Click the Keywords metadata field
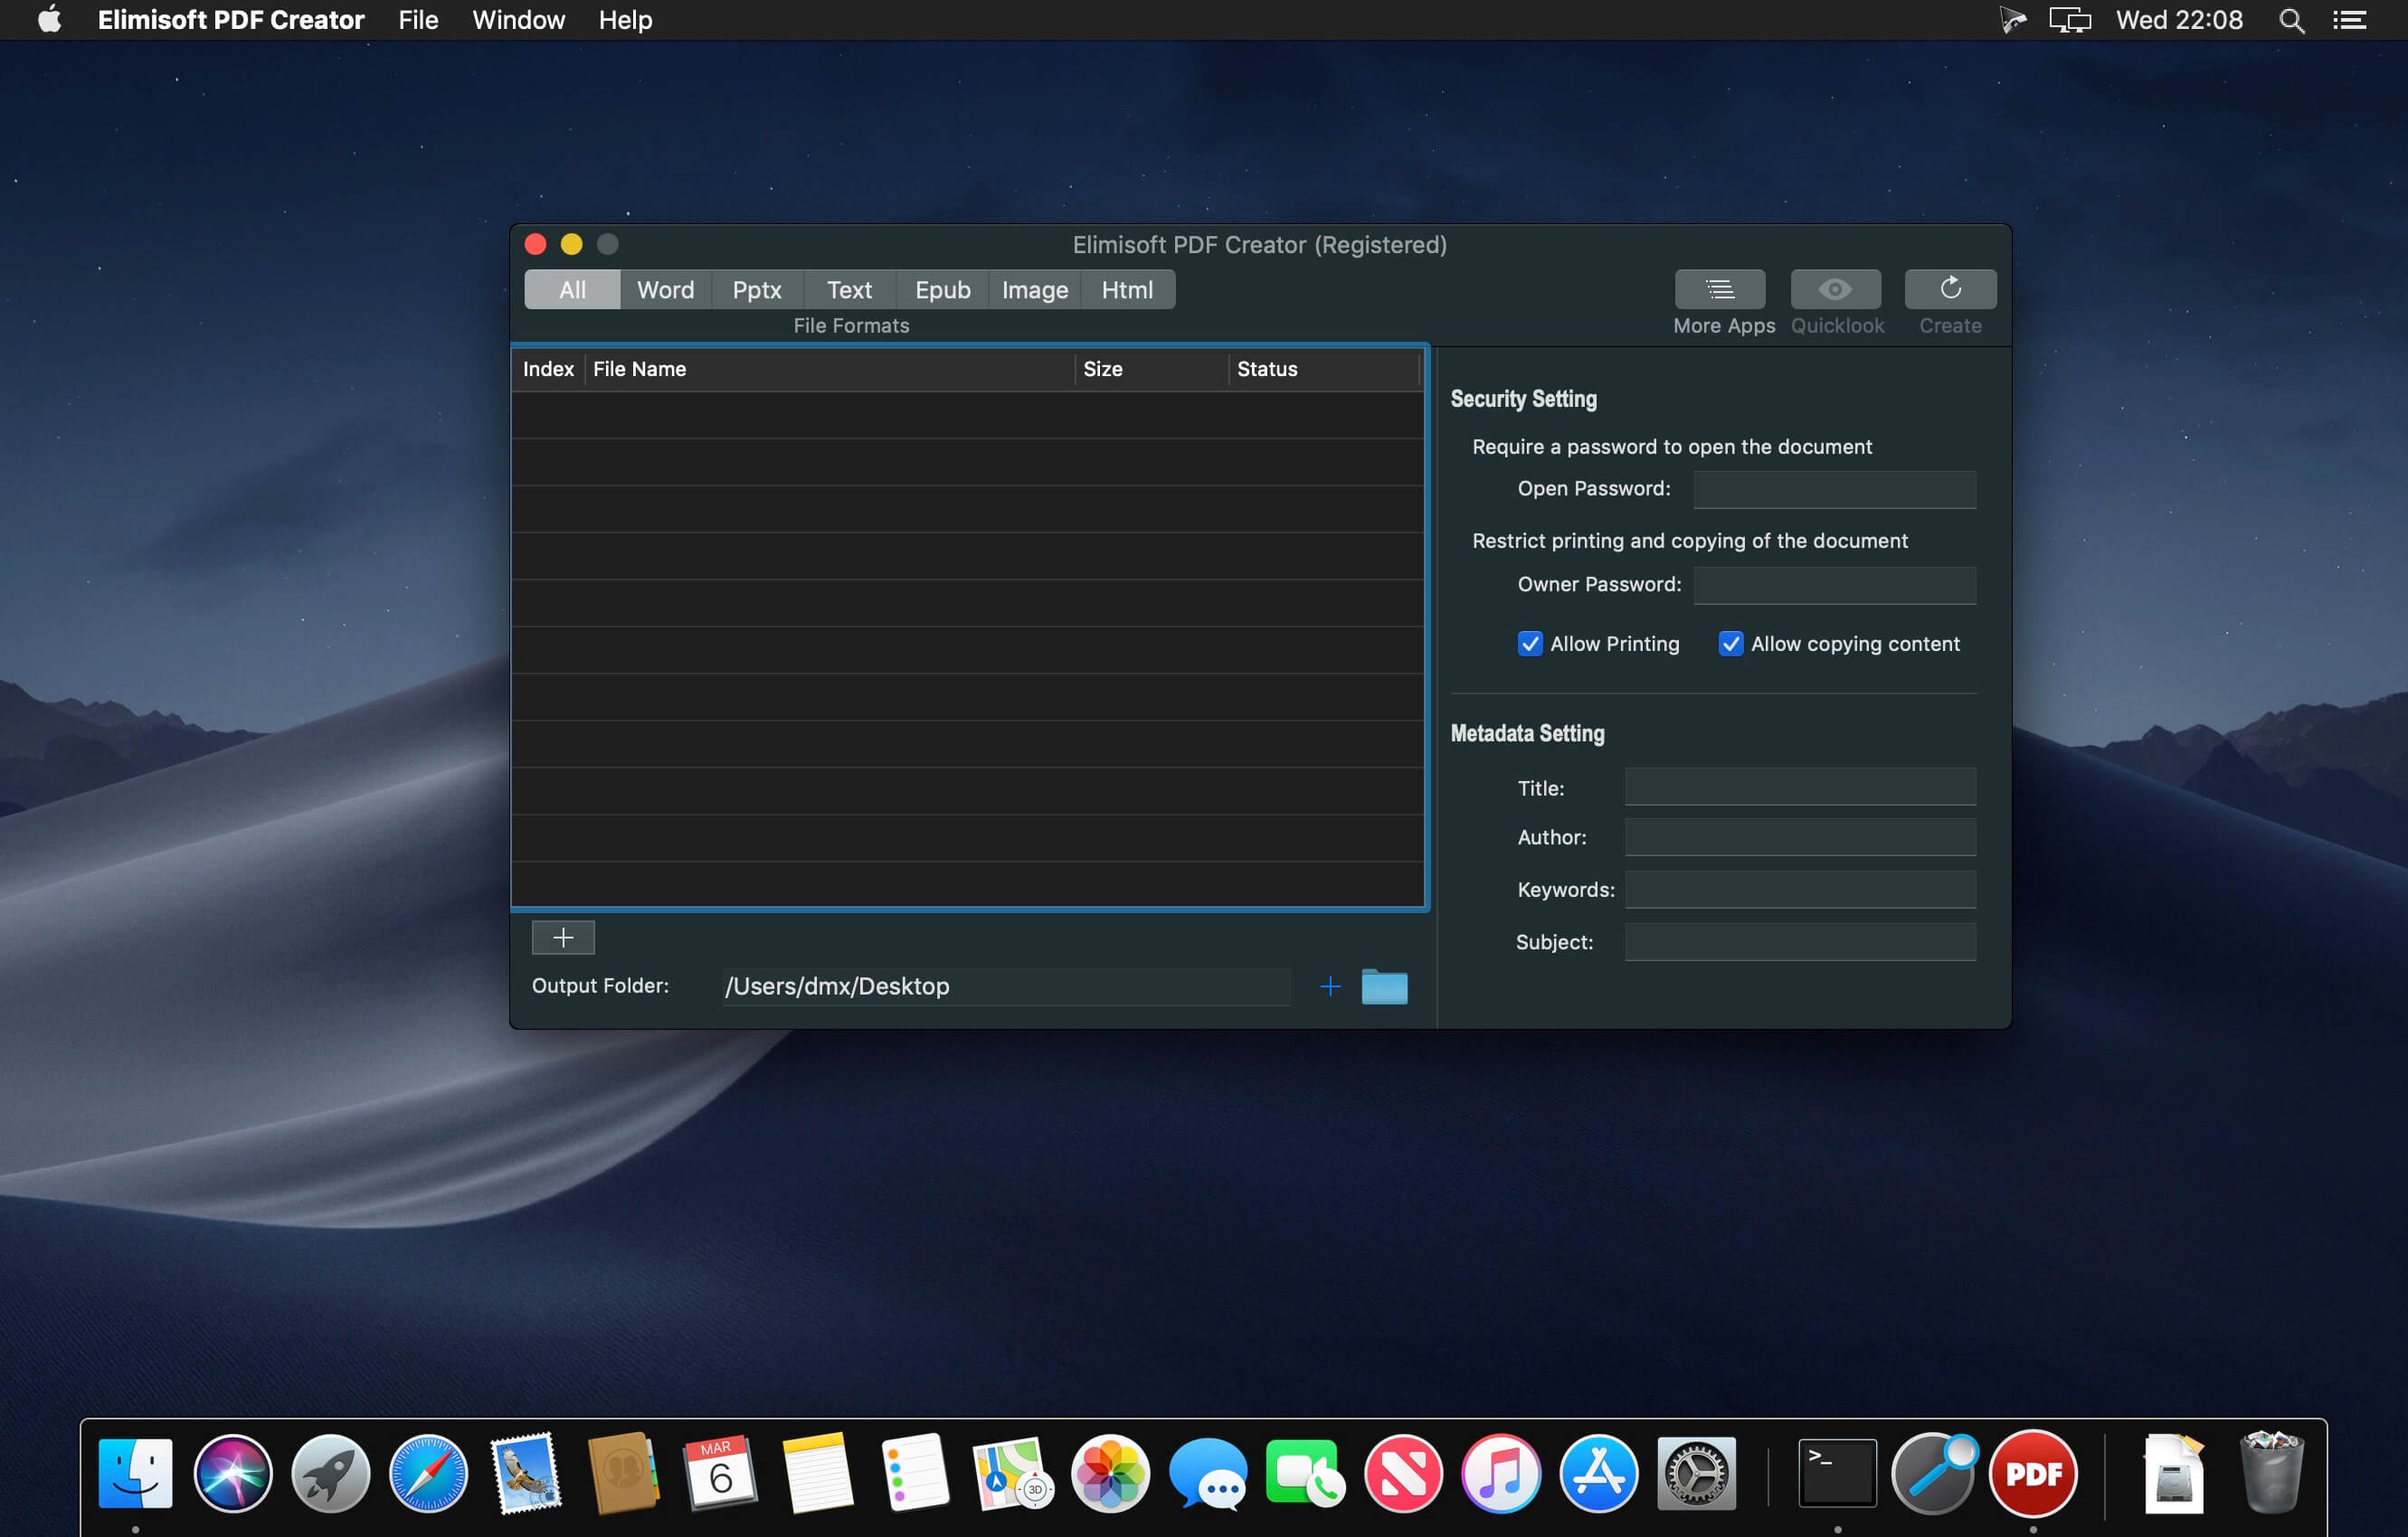2408x1537 pixels. point(1800,890)
